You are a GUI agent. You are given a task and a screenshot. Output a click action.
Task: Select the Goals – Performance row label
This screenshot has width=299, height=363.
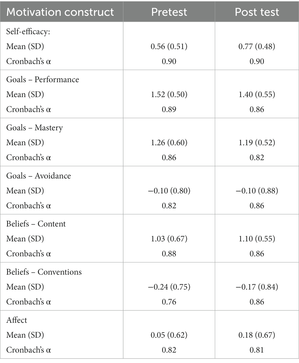pyautogui.click(x=43, y=80)
